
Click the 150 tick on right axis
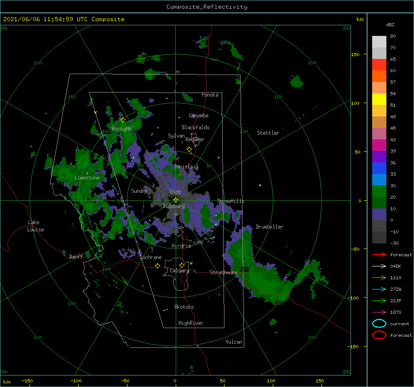point(356,54)
